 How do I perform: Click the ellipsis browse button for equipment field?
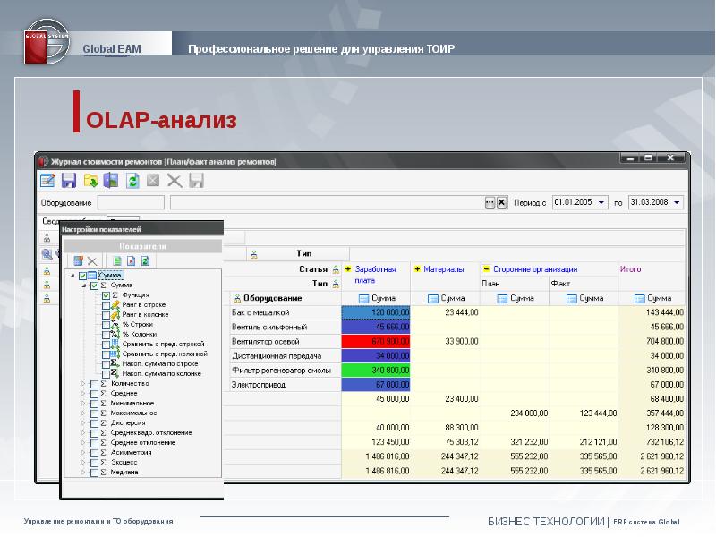click(x=490, y=203)
